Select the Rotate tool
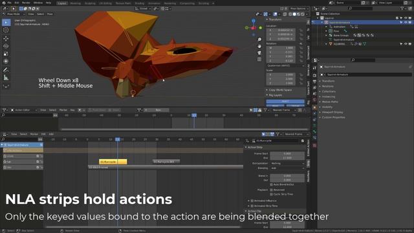Viewport: 414px width, 233px height. click(6, 46)
